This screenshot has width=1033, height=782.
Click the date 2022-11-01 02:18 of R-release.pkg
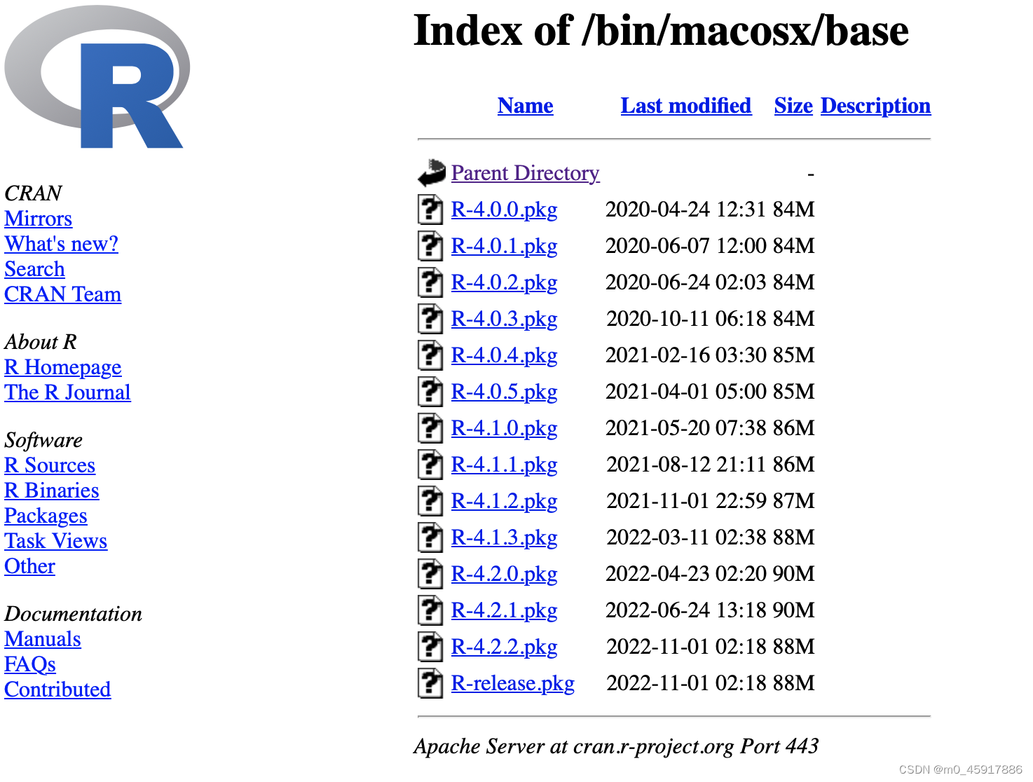(687, 683)
